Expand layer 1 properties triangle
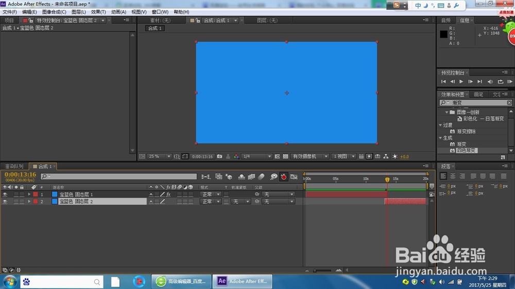515x289 pixels. (29, 194)
